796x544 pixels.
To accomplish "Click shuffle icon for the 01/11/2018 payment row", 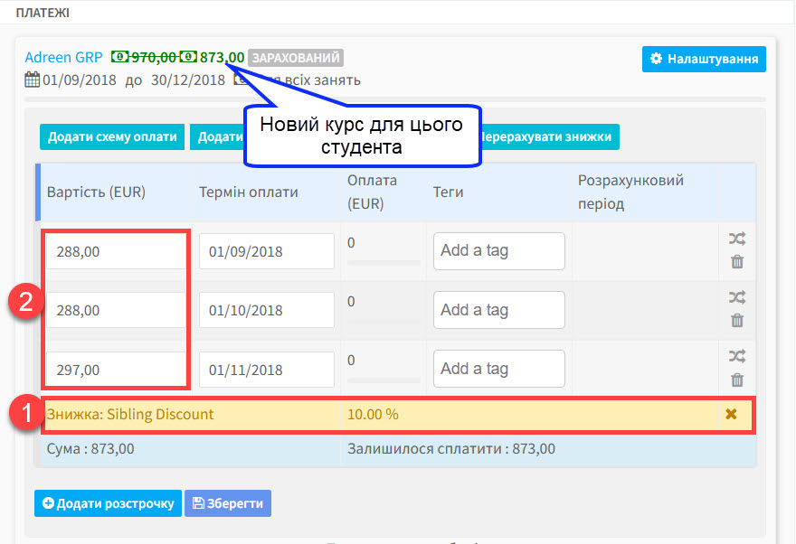I will click(737, 356).
